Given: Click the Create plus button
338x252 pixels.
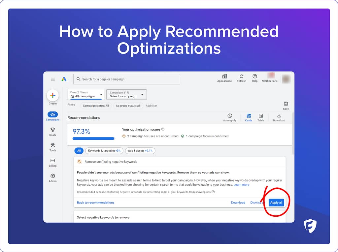Looking at the screenshot, I should pyautogui.click(x=52, y=96).
